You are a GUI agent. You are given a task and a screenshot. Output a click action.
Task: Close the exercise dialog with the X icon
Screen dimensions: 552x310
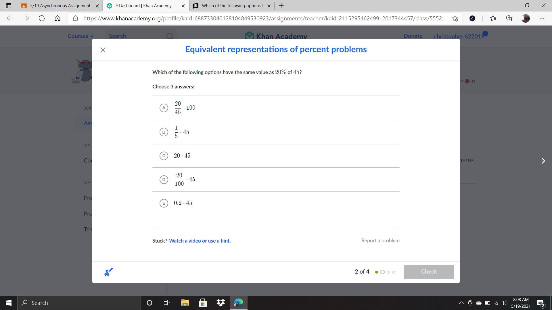click(x=103, y=50)
